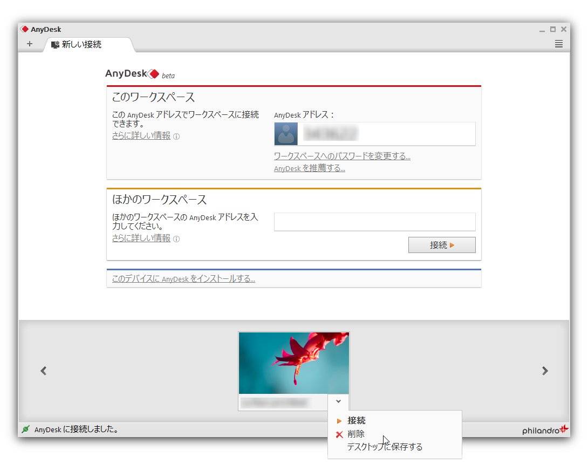Open AnyDesk を推薦する link
This screenshot has height=464, width=588.
310,168
